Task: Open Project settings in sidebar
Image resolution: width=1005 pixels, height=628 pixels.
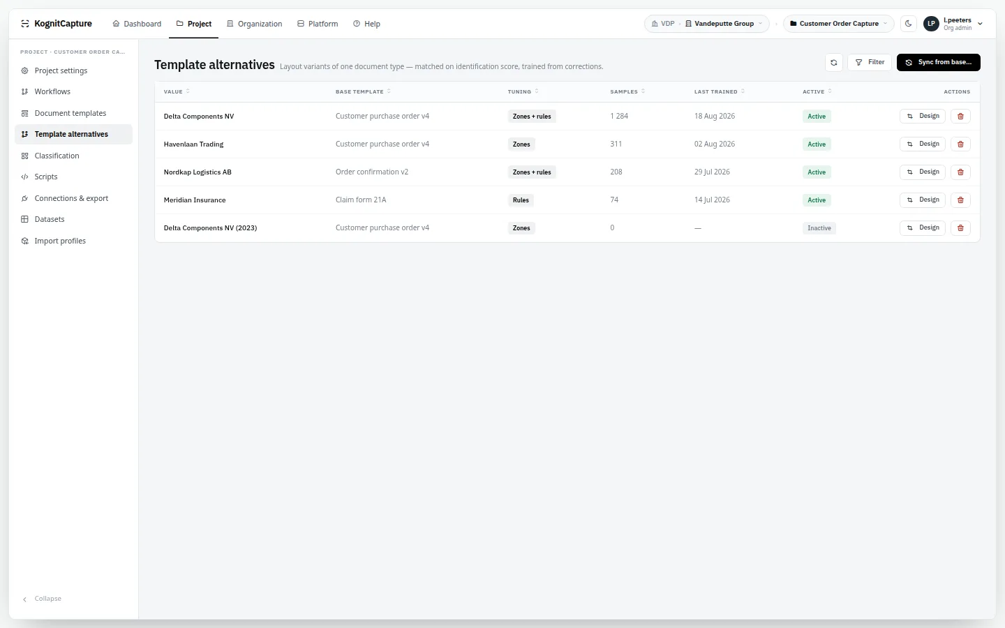Action: pyautogui.click(x=73, y=70)
